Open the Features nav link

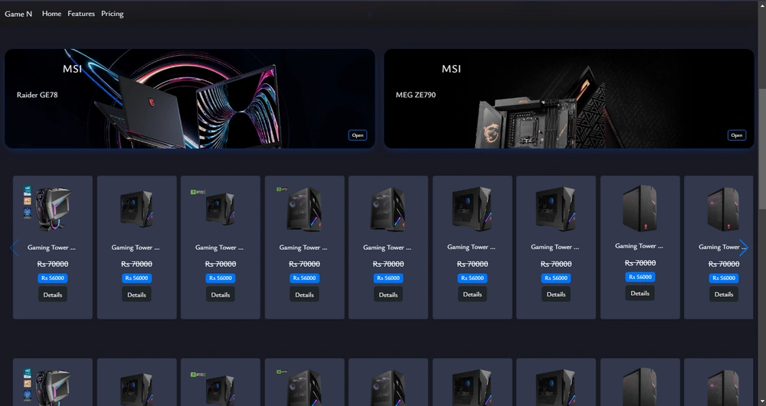[x=81, y=14]
